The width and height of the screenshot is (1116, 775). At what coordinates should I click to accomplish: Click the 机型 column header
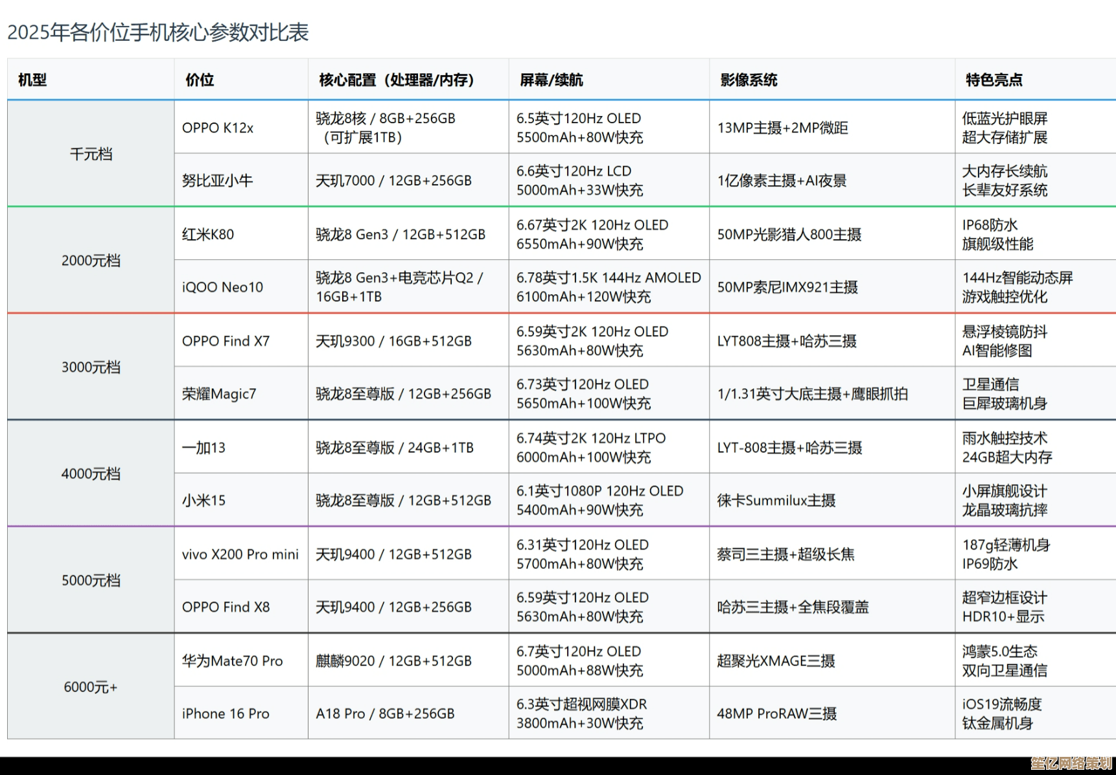pos(91,80)
